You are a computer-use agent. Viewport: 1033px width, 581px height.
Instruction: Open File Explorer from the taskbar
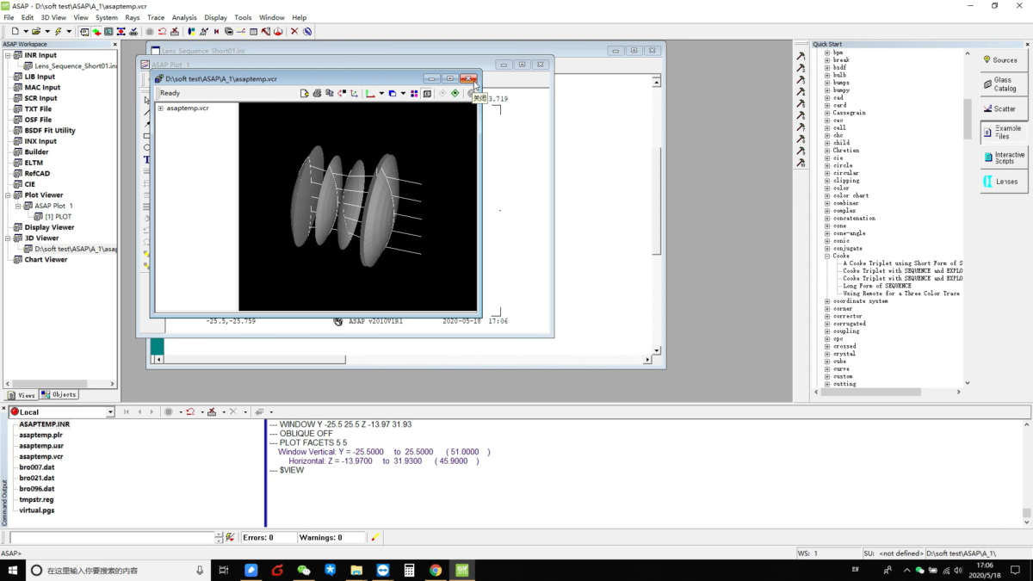coord(356,570)
